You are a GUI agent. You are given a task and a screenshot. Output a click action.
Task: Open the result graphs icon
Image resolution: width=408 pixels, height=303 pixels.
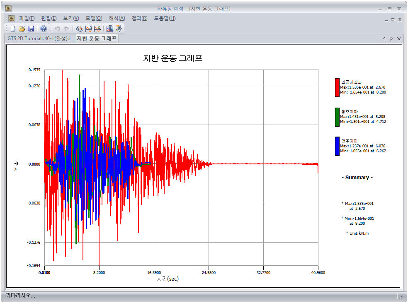click(x=110, y=29)
